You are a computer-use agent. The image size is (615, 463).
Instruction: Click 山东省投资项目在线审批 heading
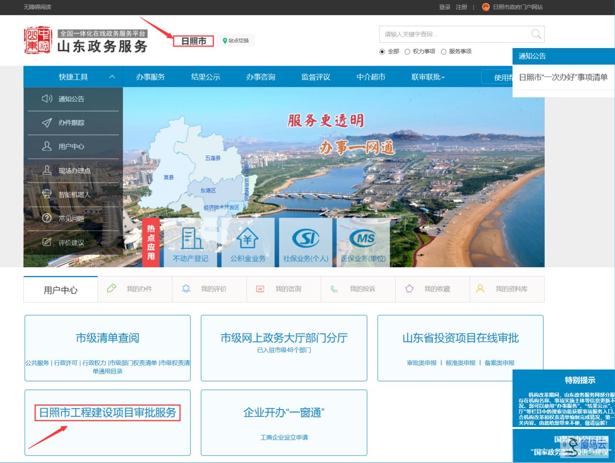(461, 338)
